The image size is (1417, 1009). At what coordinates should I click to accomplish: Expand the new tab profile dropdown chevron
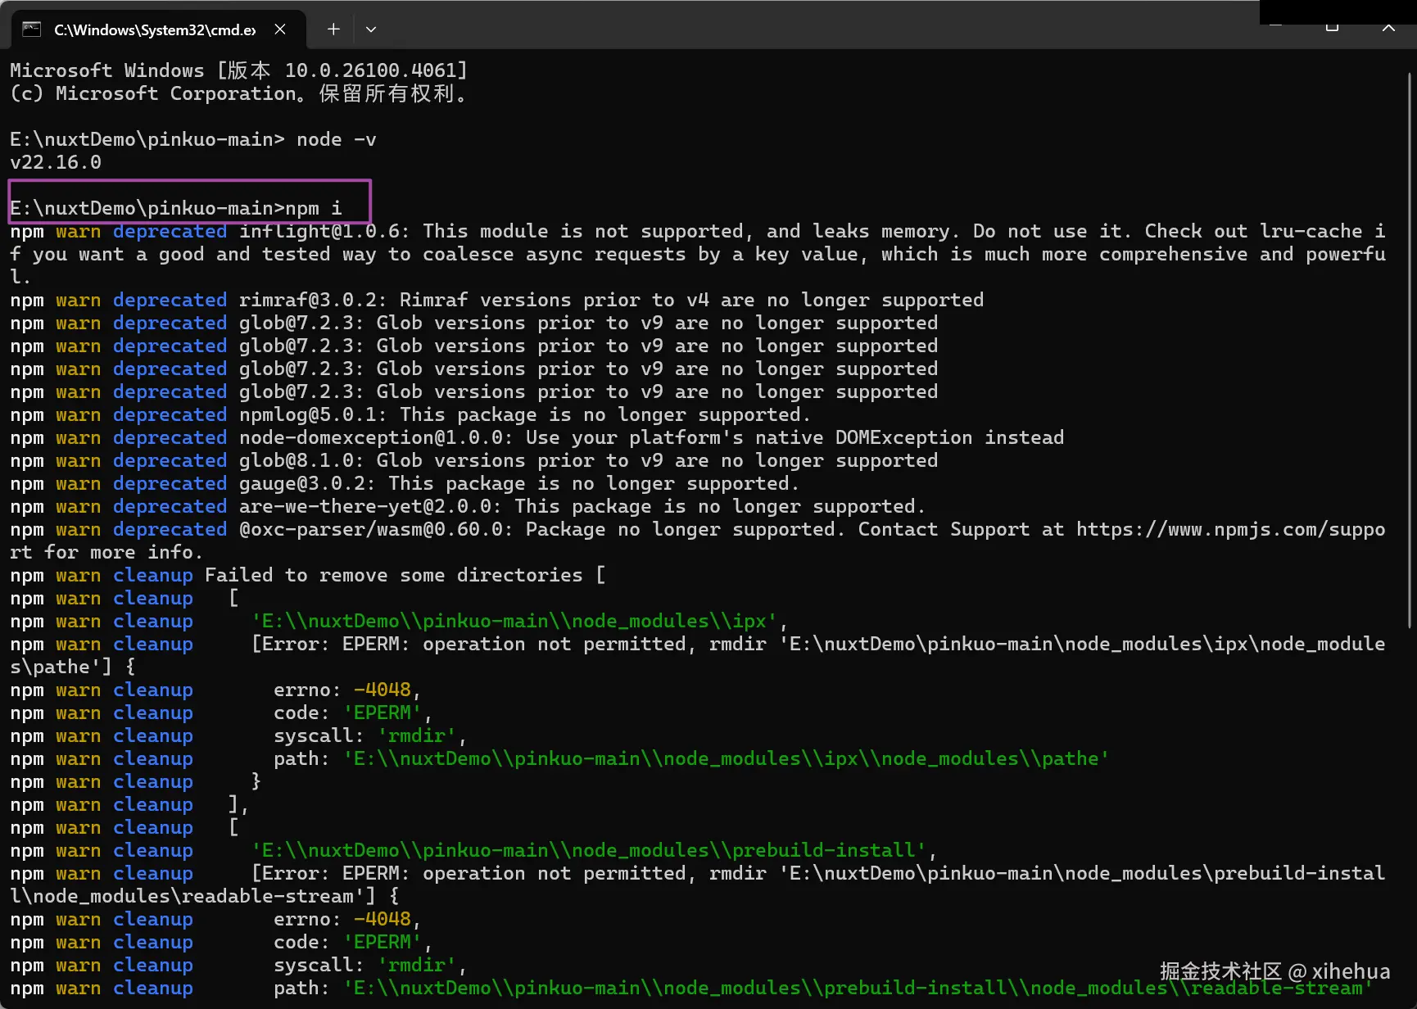click(371, 29)
